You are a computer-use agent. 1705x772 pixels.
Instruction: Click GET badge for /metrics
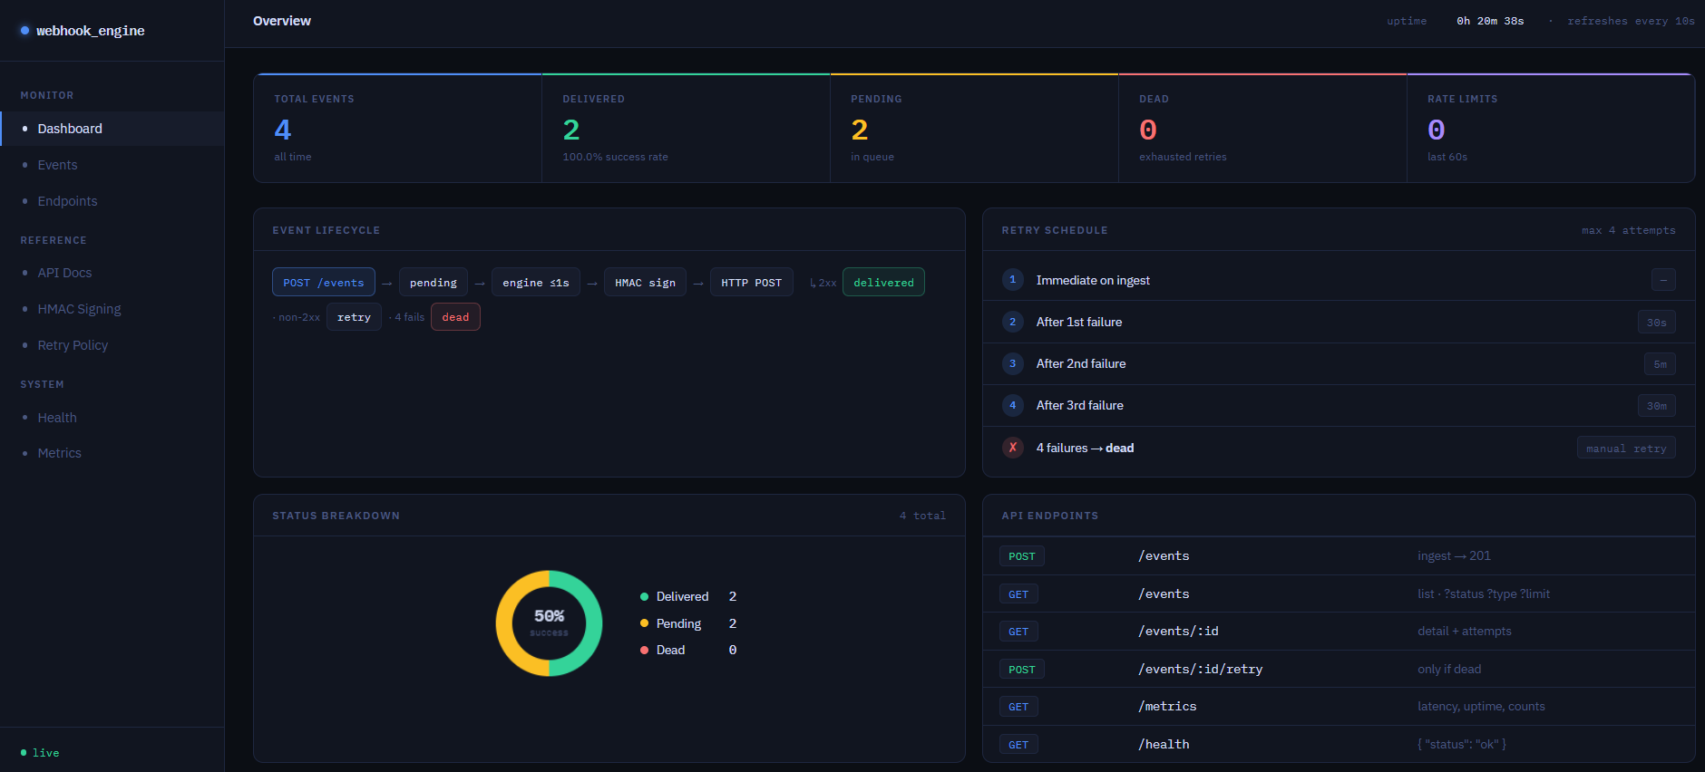pos(1018,707)
